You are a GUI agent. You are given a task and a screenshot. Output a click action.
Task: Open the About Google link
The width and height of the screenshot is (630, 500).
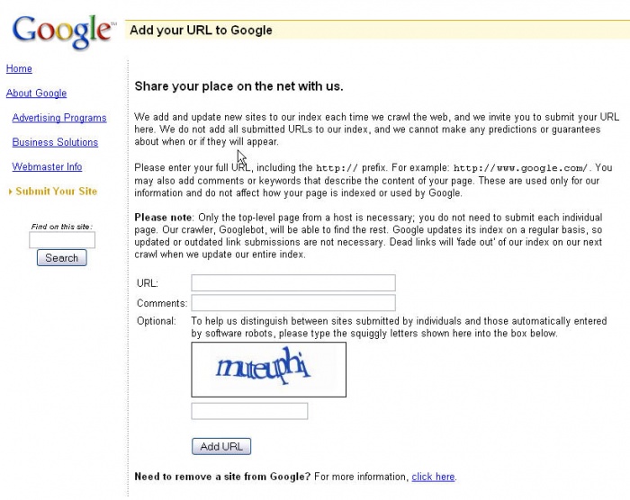click(x=36, y=94)
